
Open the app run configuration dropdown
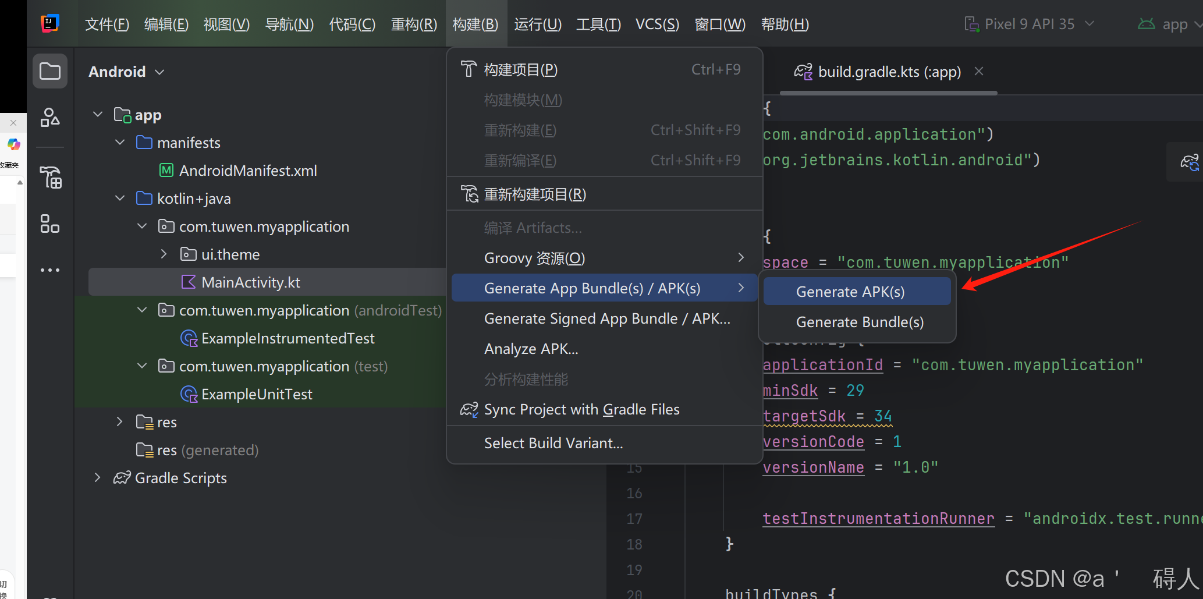[1170, 24]
